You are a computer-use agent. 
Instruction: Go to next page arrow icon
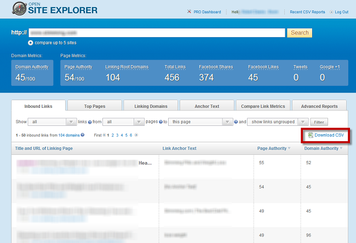point(136,135)
